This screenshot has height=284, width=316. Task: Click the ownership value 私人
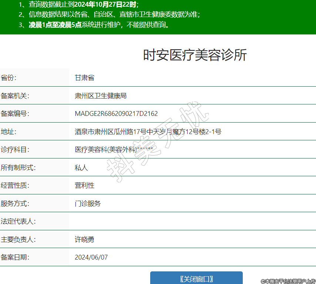pos(81,168)
